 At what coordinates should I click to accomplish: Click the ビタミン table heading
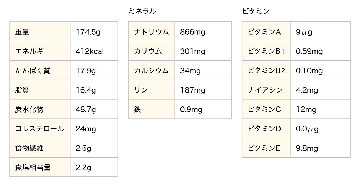point(256,11)
